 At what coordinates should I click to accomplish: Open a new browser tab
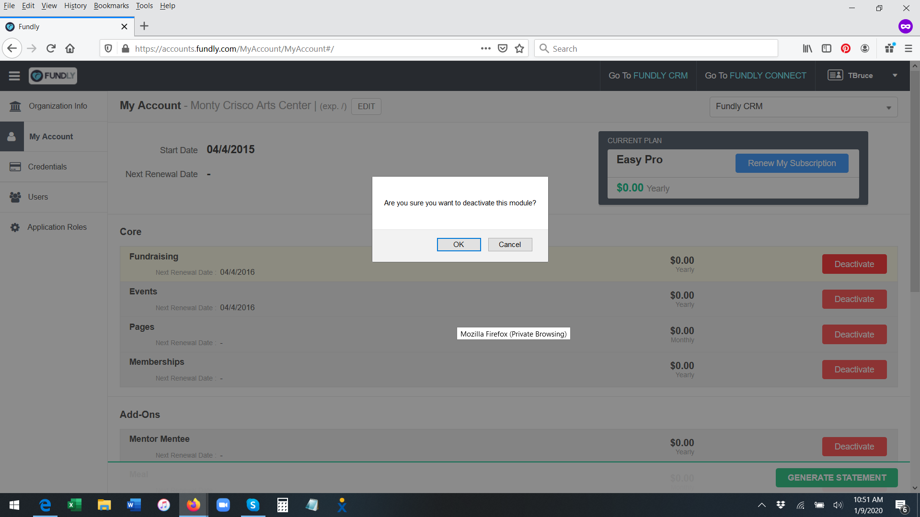144,26
